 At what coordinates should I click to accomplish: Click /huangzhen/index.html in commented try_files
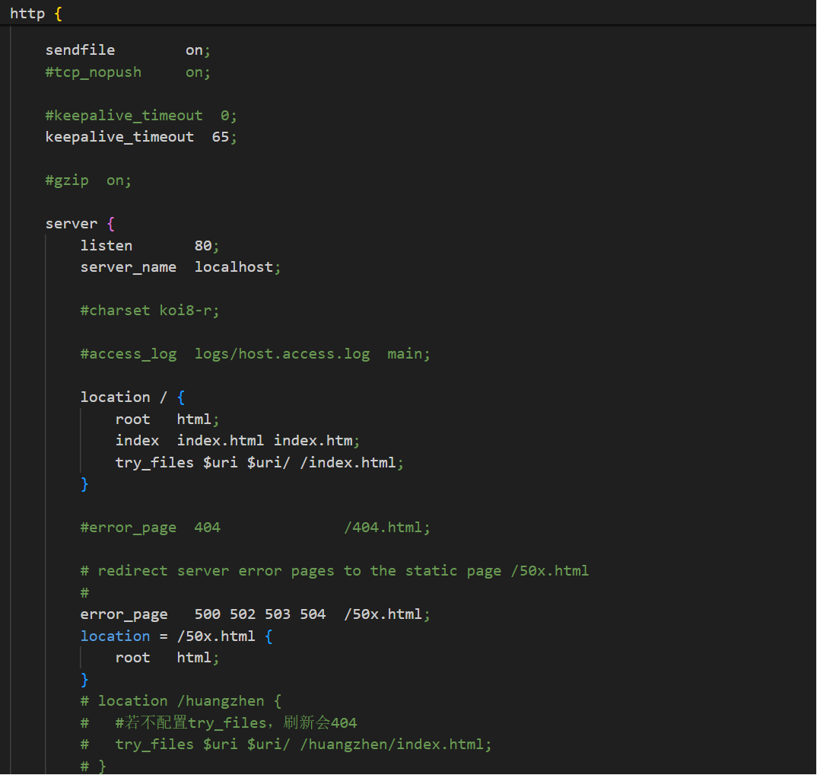[x=393, y=745]
